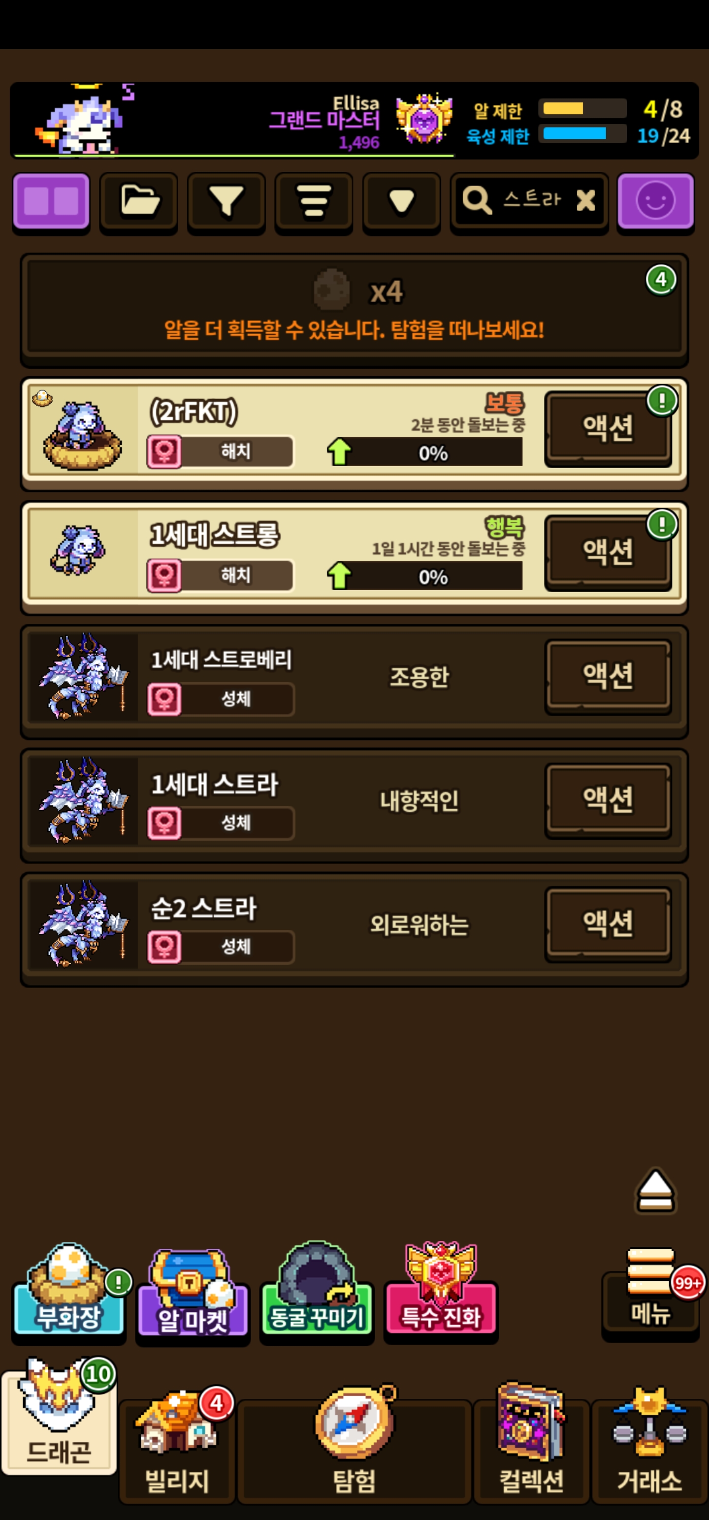709x1520 pixels.
Task: Click the 0% progress bar of 1세대 스트롱
Action: [424, 576]
